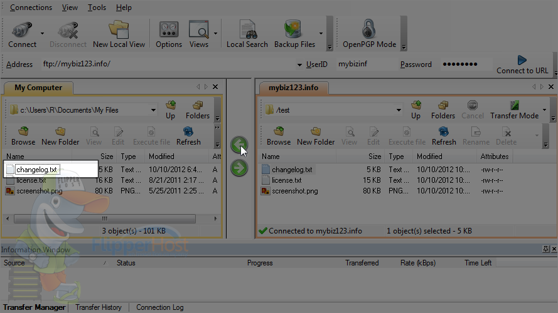558x313 pixels.
Task: Select the mybiz123.info tab
Action: pyautogui.click(x=293, y=88)
